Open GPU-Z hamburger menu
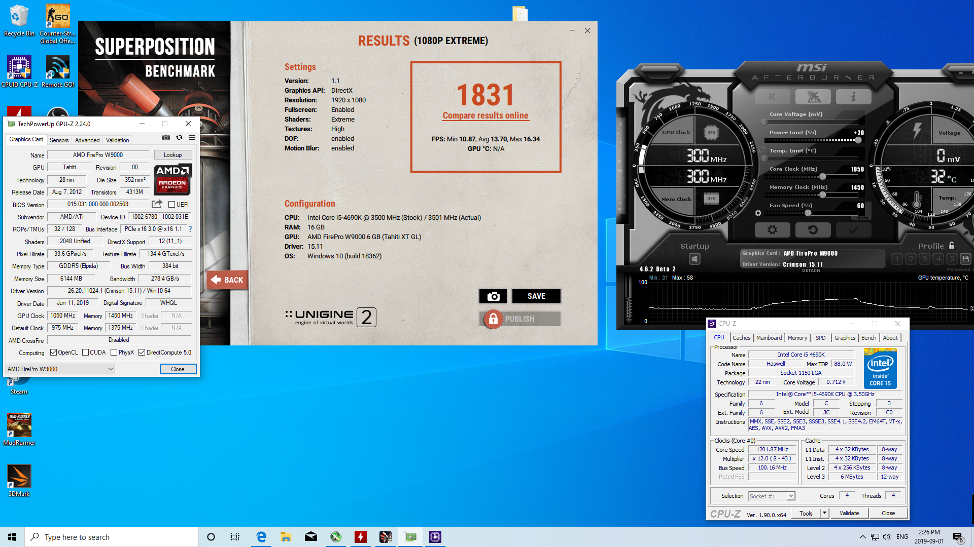This screenshot has height=547, width=974. coord(192,137)
